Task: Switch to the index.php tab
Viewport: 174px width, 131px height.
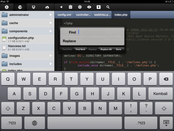Action: [121, 15]
